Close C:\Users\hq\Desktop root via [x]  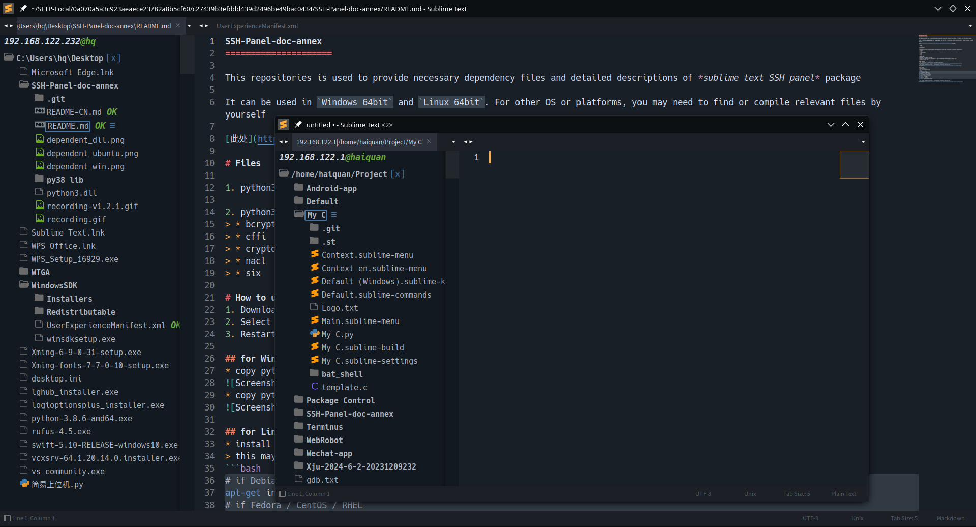[113, 58]
